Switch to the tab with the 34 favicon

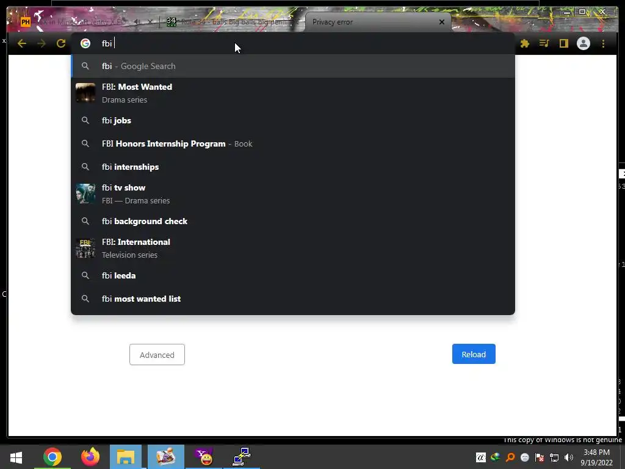(x=233, y=22)
